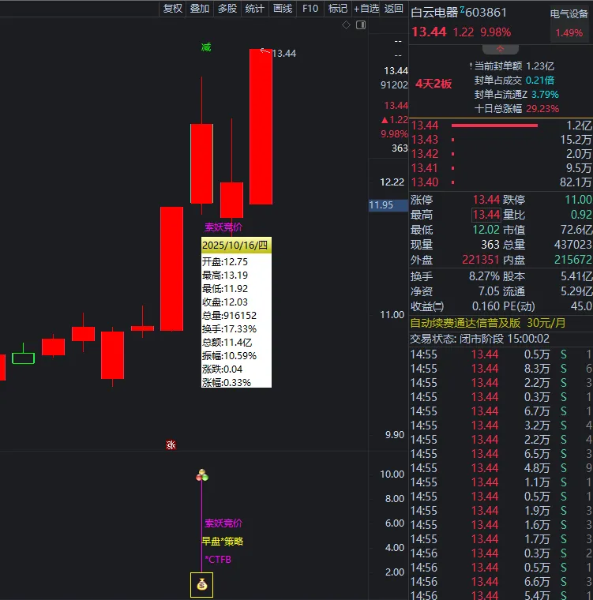Click the three colored balls signal icon

202,475
